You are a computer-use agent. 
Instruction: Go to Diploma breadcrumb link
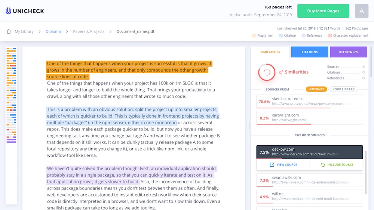click(x=53, y=31)
